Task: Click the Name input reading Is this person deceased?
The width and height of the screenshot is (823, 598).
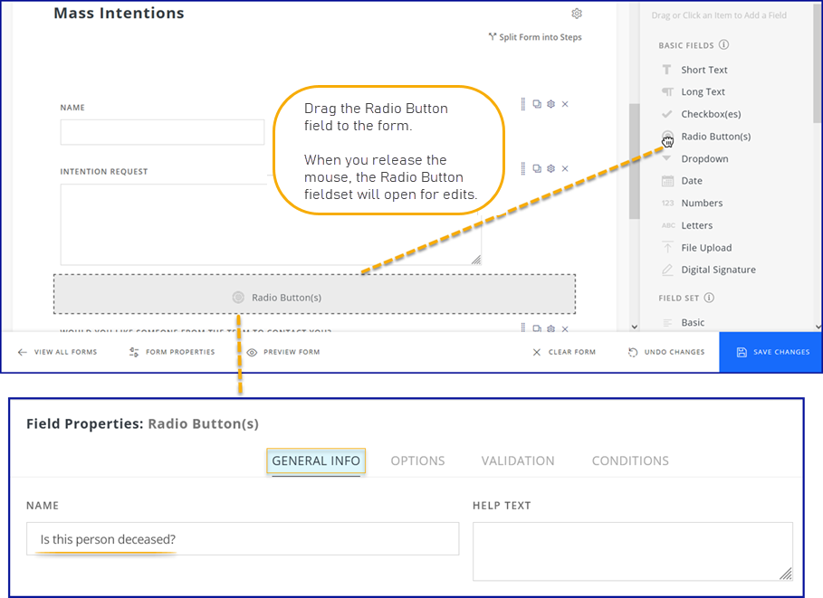Action: pos(243,538)
